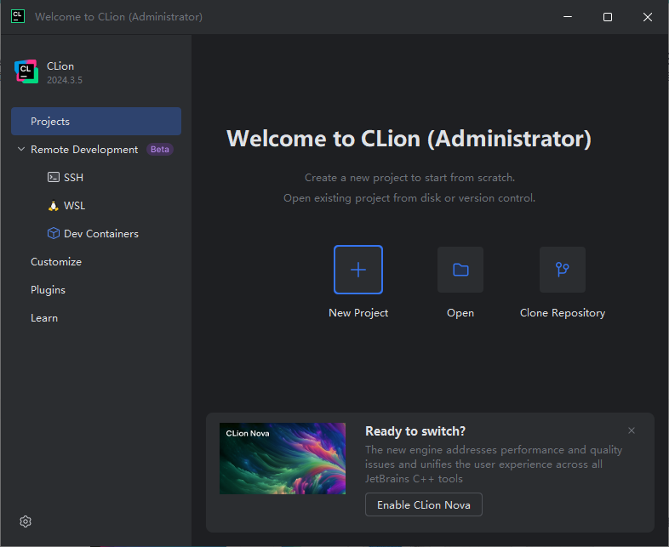Click the Open label text
Viewport: 669px width, 547px height.
460,313
